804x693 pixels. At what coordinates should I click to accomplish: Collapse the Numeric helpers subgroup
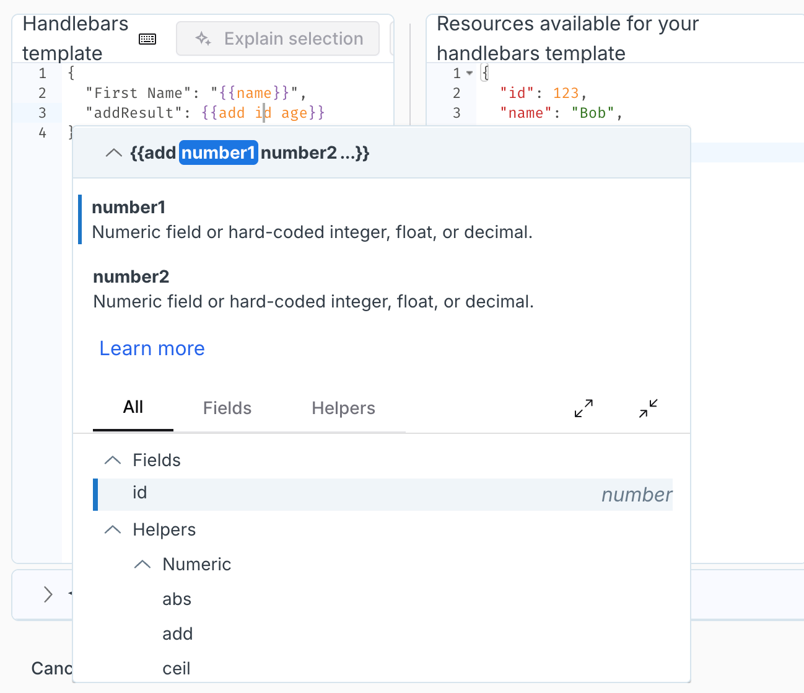click(x=142, y=565)
